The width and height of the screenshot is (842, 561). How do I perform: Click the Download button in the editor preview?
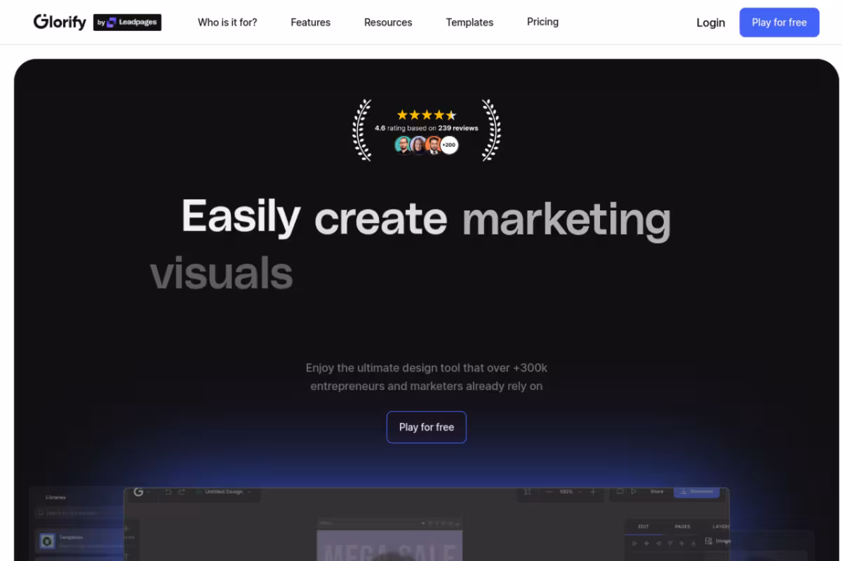coord(697,492)
